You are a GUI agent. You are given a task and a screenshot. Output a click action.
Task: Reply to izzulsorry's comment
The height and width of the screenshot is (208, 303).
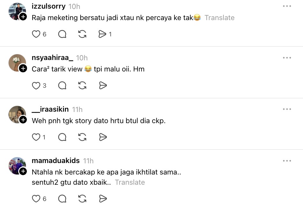[x=62, y=34]
